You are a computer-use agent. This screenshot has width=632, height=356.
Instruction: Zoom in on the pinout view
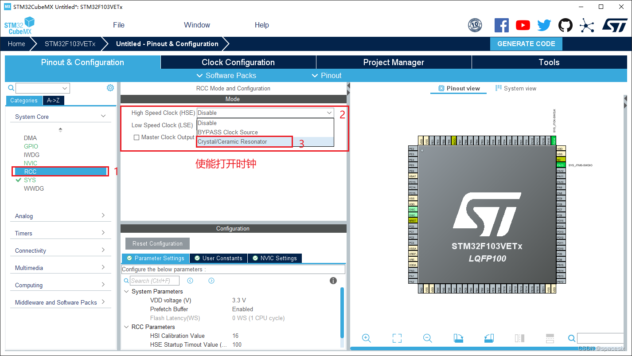tap(367, 338)
